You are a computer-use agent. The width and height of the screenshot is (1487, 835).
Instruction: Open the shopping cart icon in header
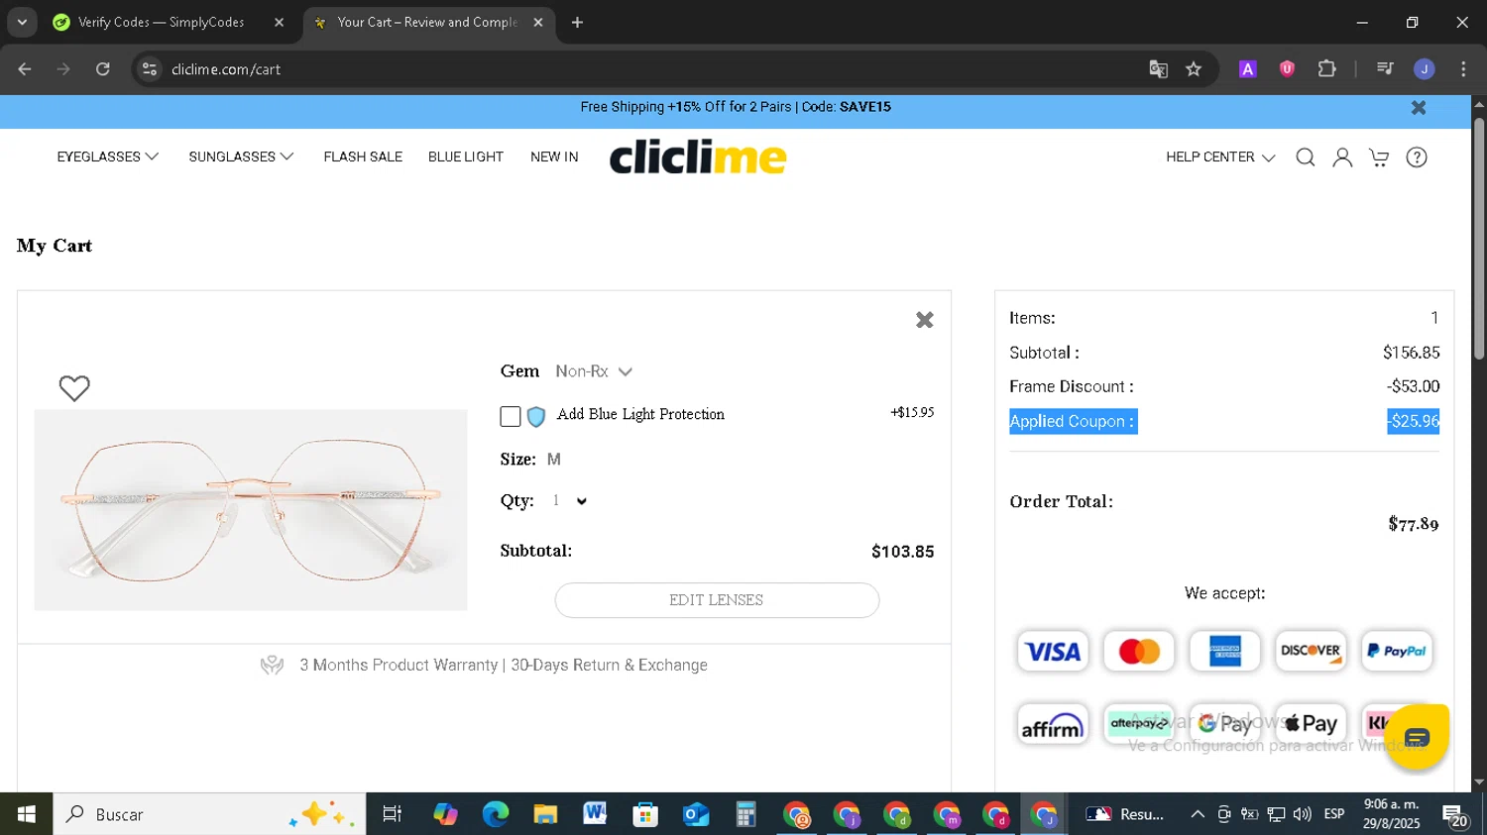[x=1379, y=157]
